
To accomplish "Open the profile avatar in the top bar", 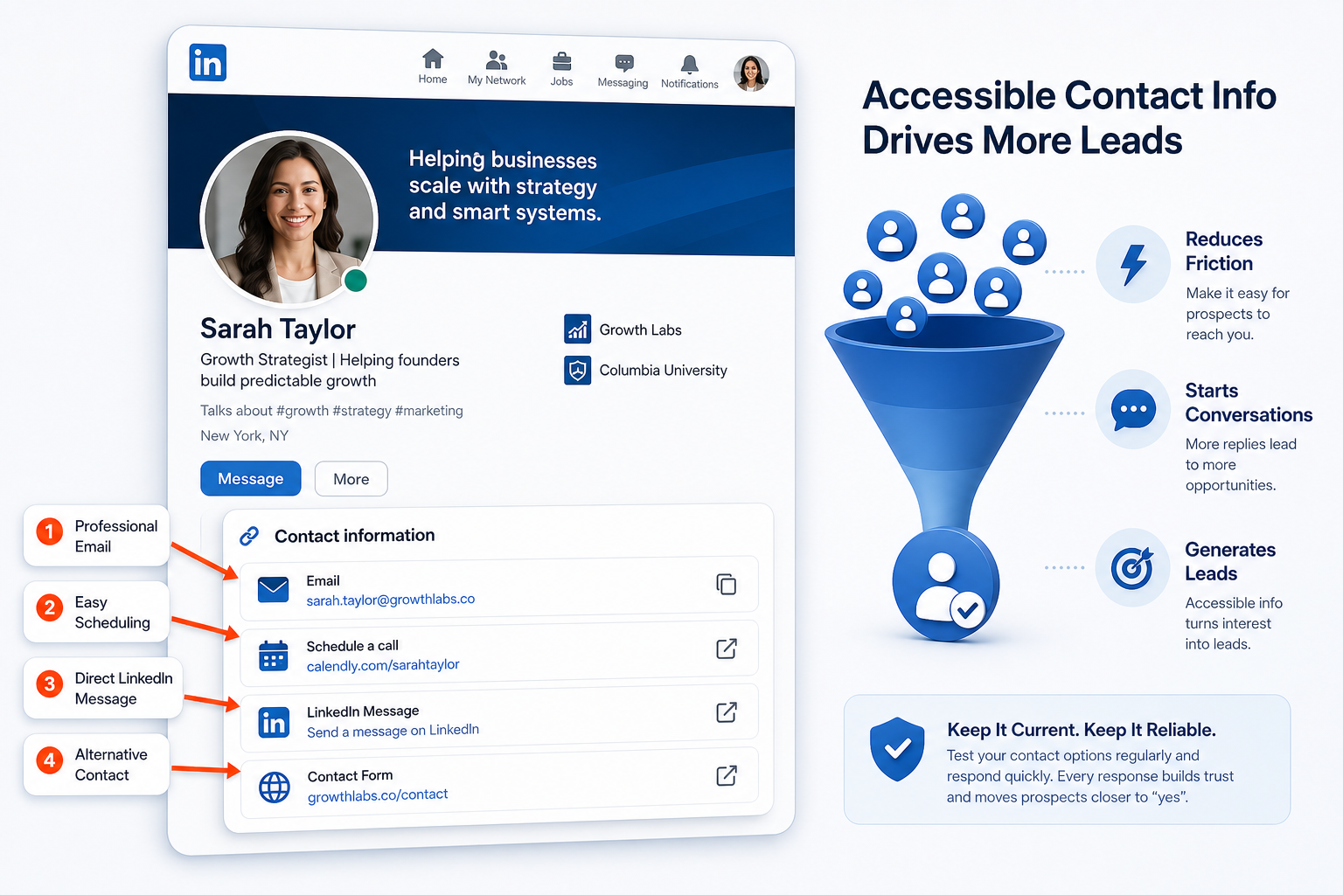I will coord(751,73).
